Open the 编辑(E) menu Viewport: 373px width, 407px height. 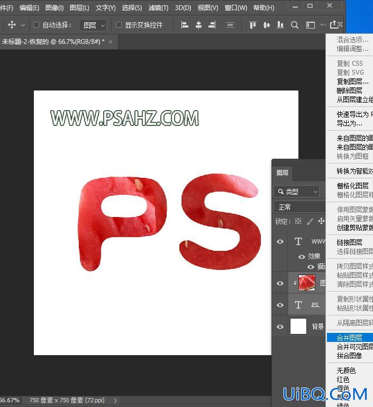(x=29, y=8)
